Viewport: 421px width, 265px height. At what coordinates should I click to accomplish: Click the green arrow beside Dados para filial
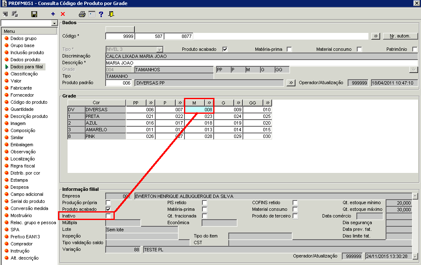[7, 67]
